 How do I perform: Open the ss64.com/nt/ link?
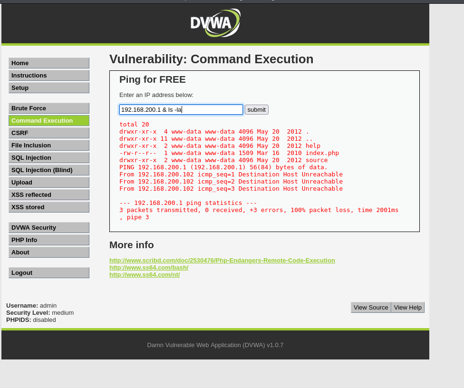[x=145, y=275]
